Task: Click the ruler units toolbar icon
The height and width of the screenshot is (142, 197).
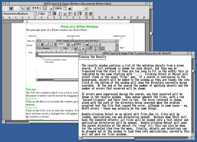Action: click(45, 8)
